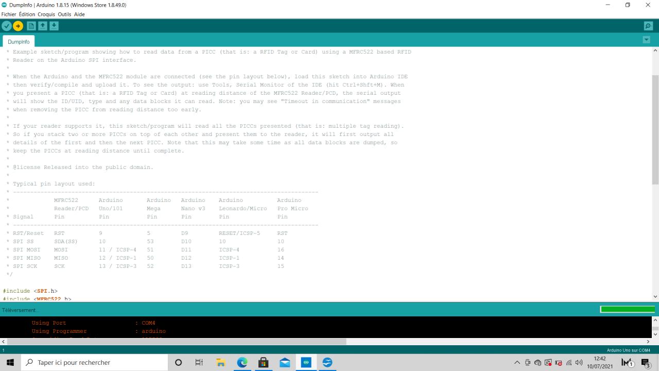
Task: Click the "Téléversement..." status message
Action: click(x=20, y=310)
